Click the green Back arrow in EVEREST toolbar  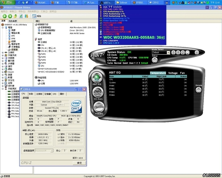[5, 16]
